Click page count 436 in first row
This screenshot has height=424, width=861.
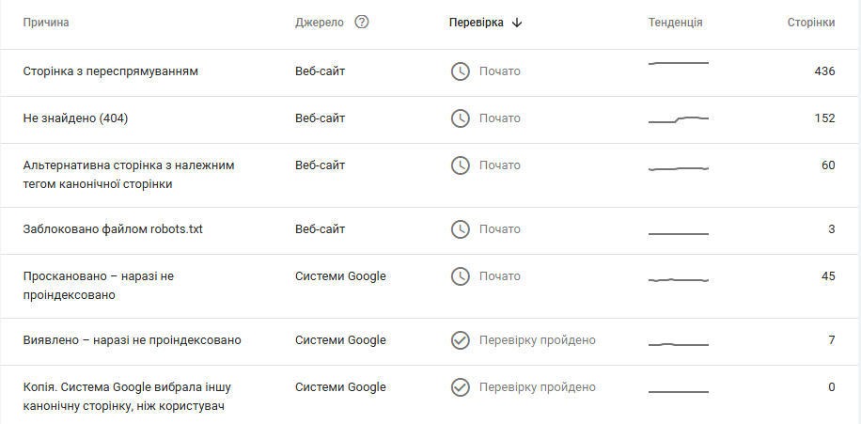[824, 71]
